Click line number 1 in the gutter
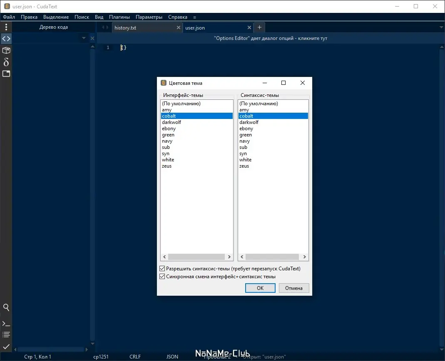The width and height of the screenshot is (445, 361). [x=108, y=47]
